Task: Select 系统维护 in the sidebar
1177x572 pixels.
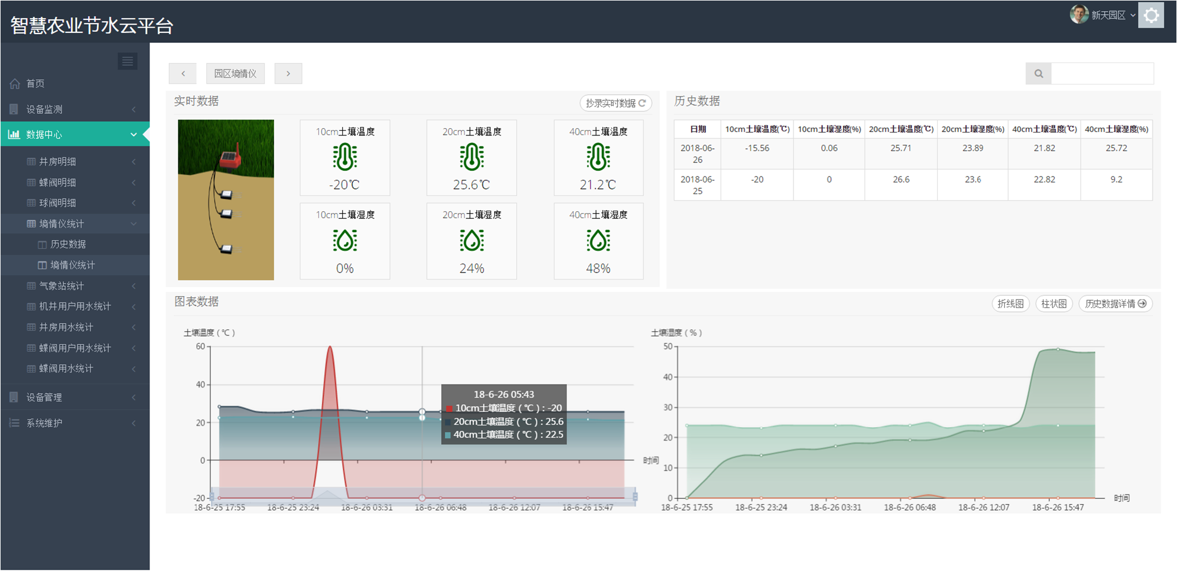Action: pyautogui.click(x=74, y=423)
